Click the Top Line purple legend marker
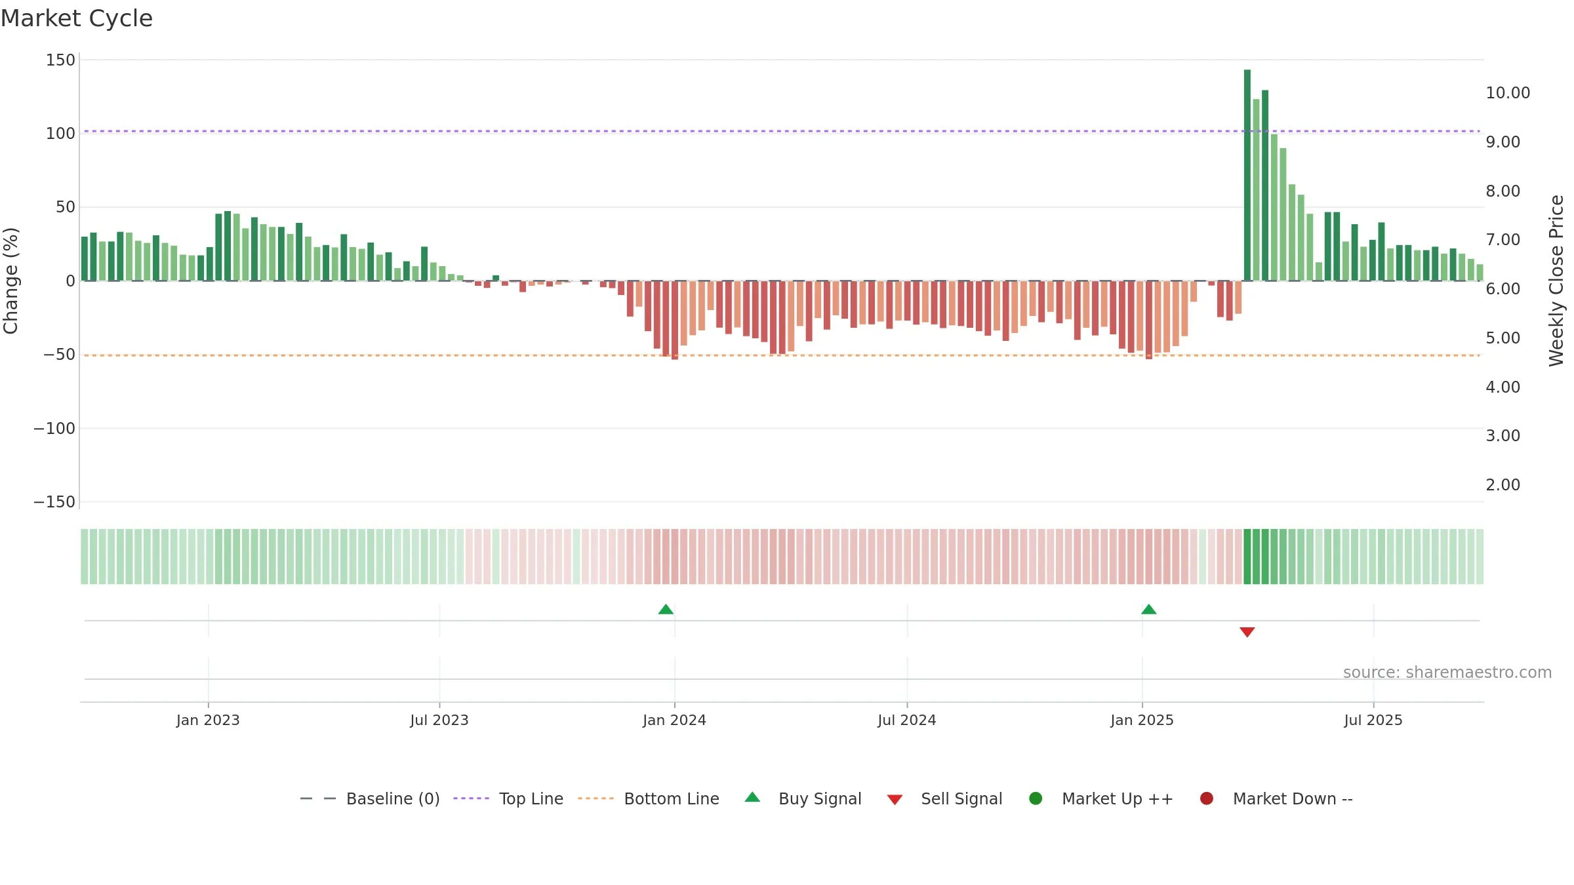Image resolution: width=1574 pixels, height=885 pixels. (x=471, y=798)
